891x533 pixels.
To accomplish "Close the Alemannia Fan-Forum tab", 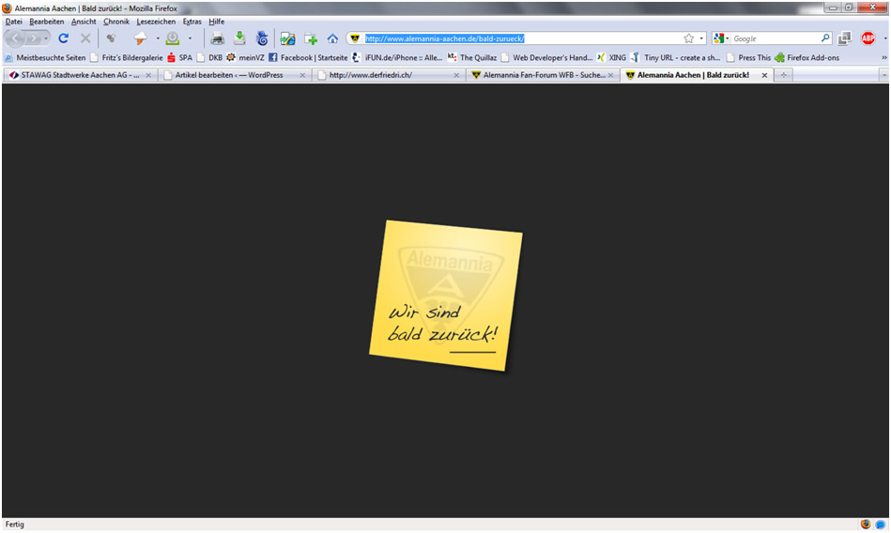I will point(611,75).
